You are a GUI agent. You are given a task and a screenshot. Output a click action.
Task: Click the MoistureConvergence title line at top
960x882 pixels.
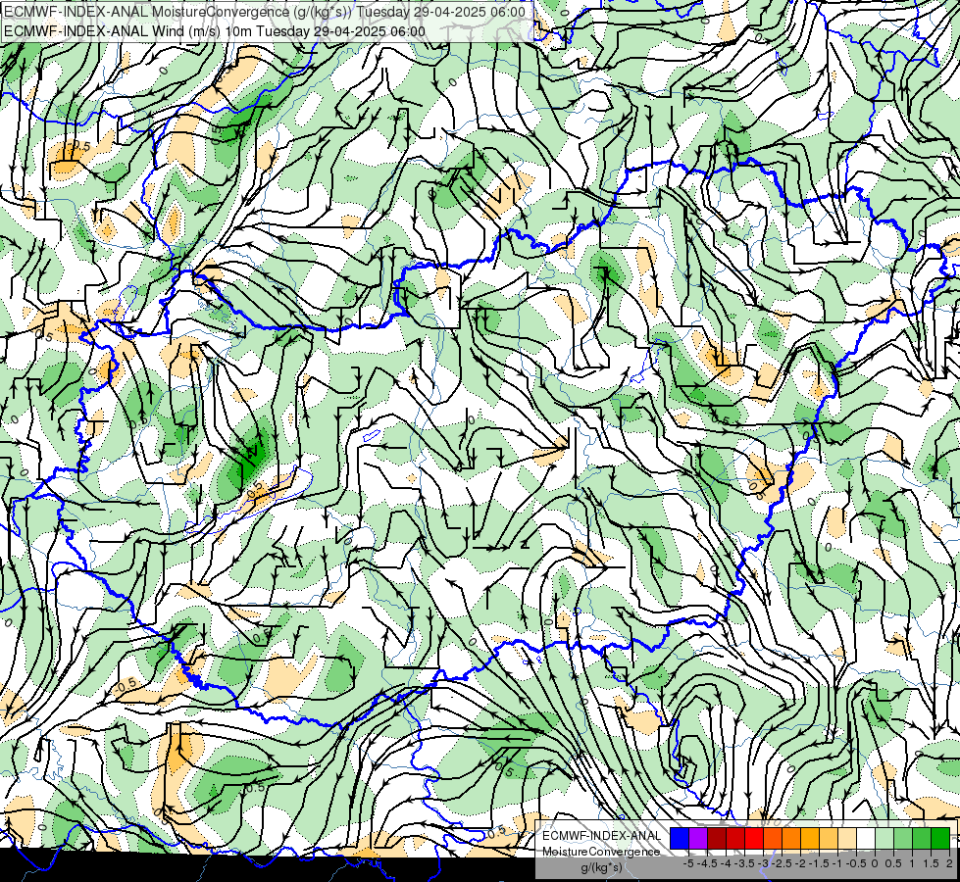(x=265, y=12)
